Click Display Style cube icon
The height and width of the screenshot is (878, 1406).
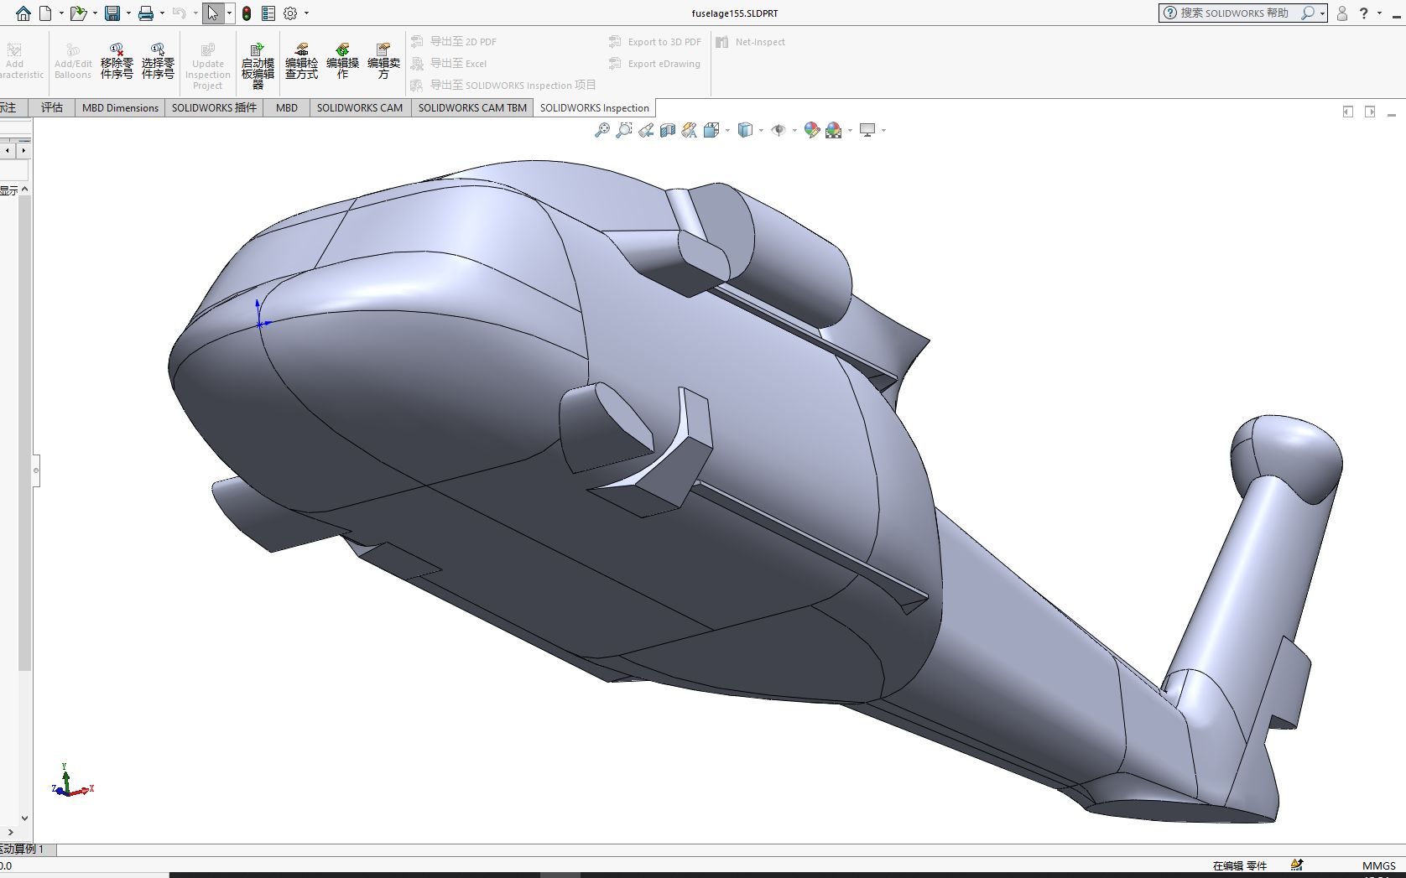tap(745, 130)
